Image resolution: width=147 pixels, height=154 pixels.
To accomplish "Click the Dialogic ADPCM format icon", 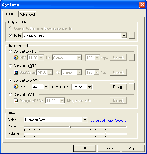I will click(x=16, y=101).
